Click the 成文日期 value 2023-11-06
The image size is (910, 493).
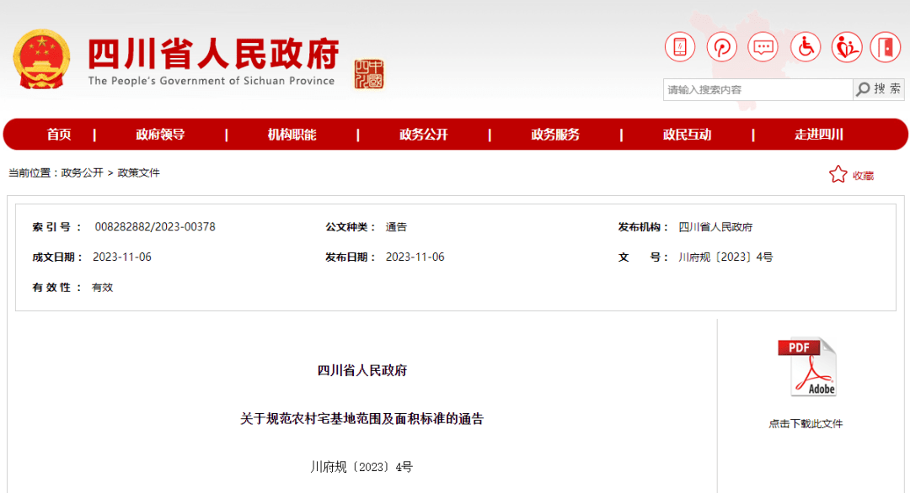click(122, 257)
